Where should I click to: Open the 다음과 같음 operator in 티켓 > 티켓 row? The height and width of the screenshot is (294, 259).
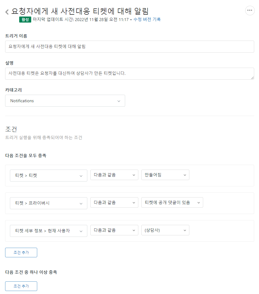click(114, 175)
